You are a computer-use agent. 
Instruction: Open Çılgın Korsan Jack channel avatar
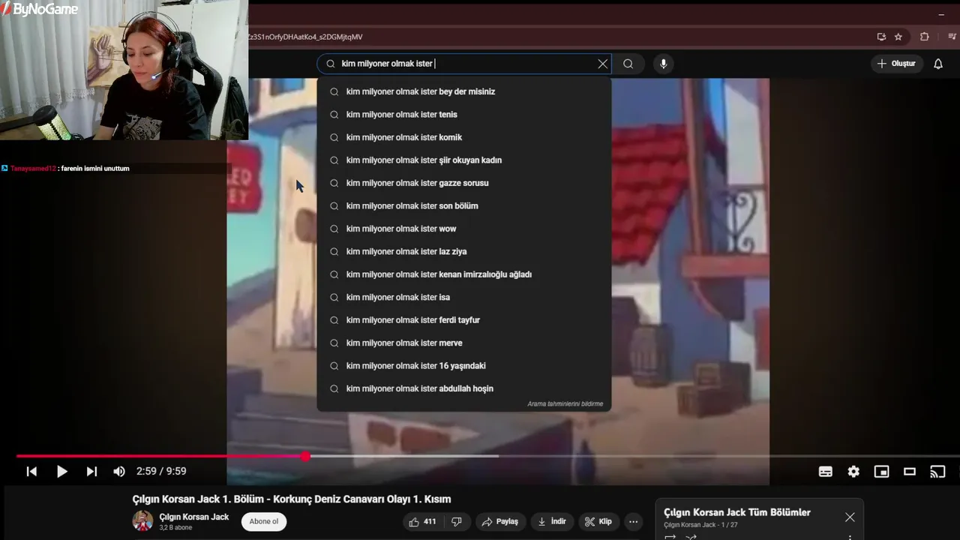tap(142, 521)
